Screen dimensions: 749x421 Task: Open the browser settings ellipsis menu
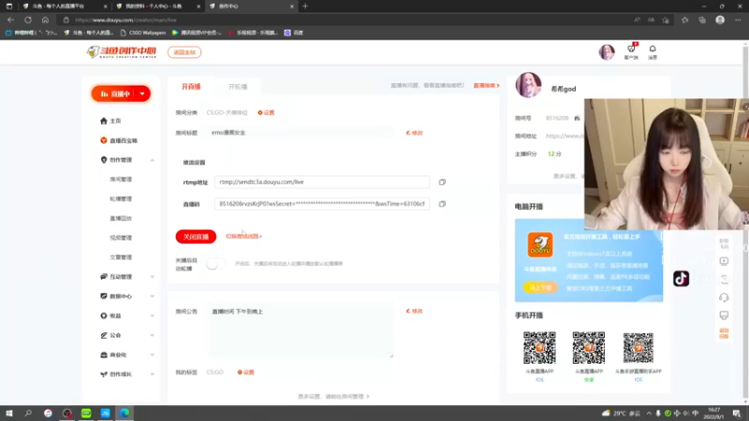(738, 20)
